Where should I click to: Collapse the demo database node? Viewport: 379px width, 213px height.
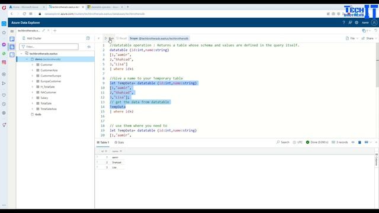(x=27, y=59)
